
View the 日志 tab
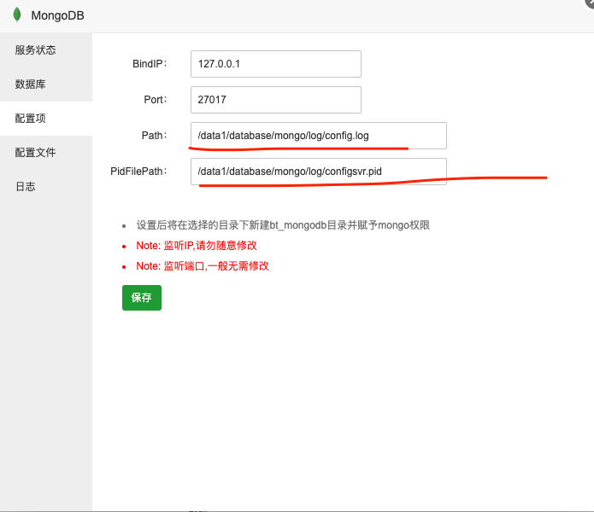[x=46, y=186]
